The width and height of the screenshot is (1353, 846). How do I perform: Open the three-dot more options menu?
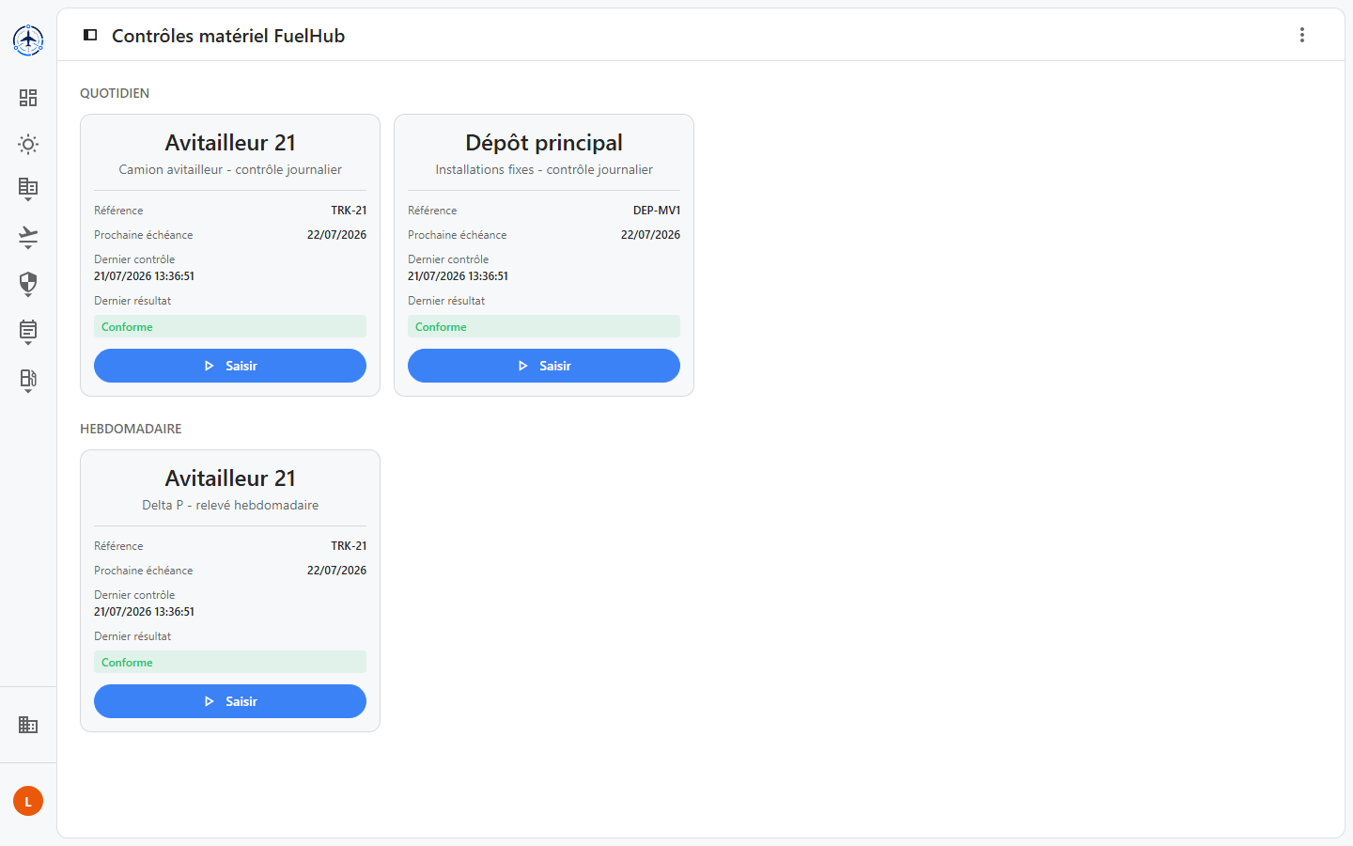pos(1302,35)
